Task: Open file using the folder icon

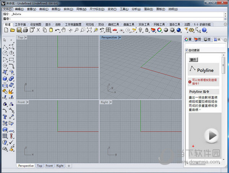Action: coord(13,30)
